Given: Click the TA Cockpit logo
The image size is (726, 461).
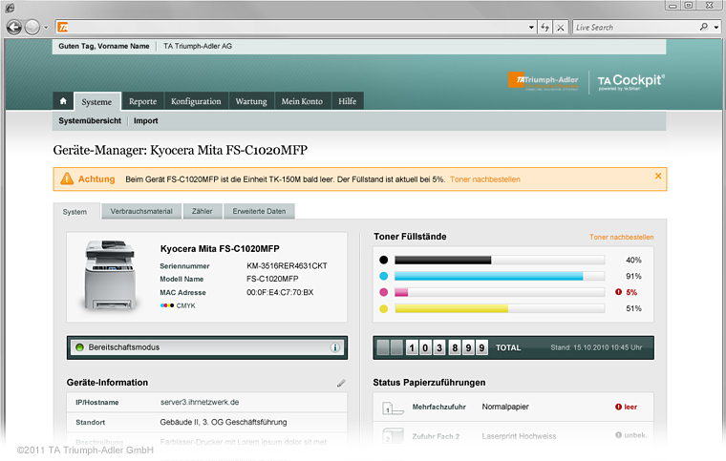Looking at the screenshot, I should pos(631,82).
